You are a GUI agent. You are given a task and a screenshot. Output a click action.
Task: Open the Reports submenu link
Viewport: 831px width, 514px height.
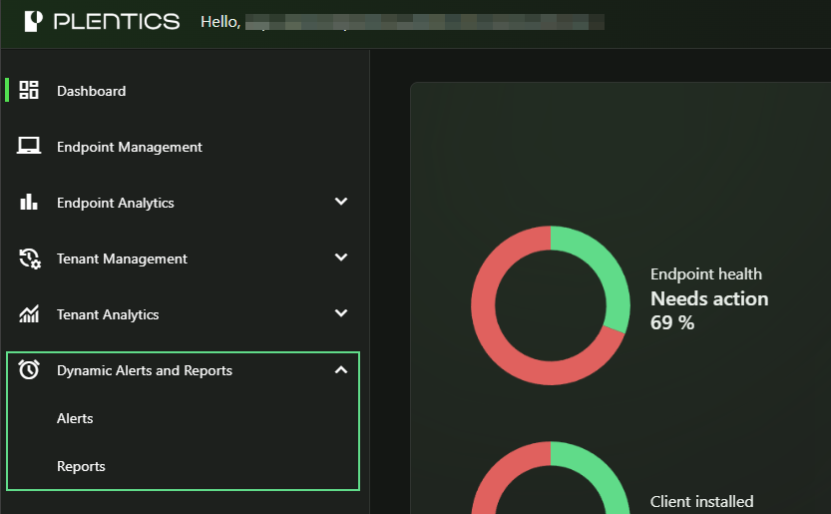coord(81,466)
